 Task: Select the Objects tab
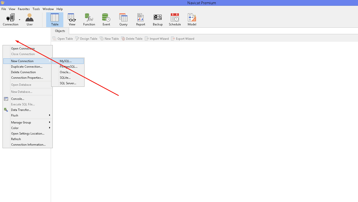[x=60, y=31]
